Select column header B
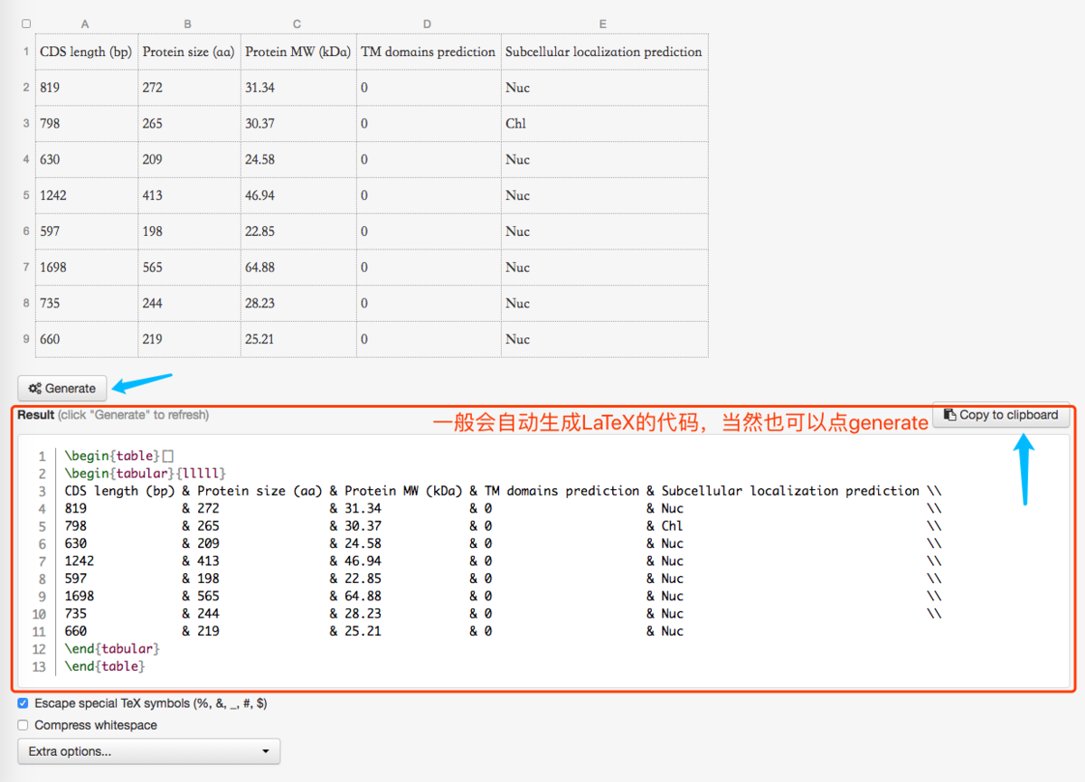This screenshot has height=782, width=1085. (x=187, y=24)
